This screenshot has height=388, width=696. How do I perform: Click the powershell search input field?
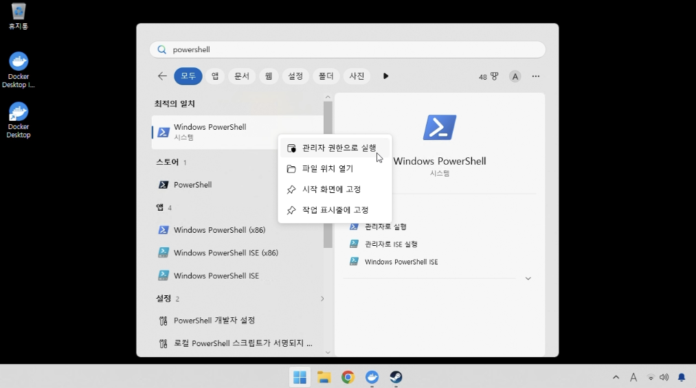coord(348,49)
